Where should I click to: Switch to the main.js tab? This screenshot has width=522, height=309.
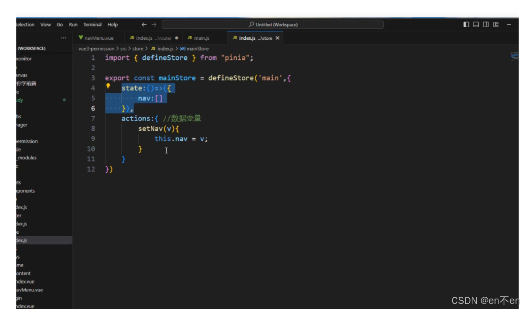point(201,38)
